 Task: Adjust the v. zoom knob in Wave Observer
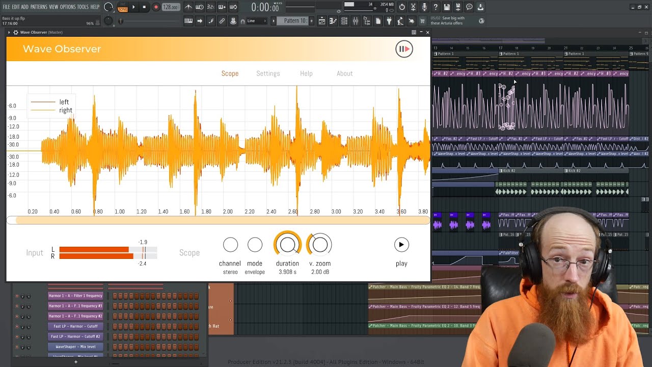(320, 245)
